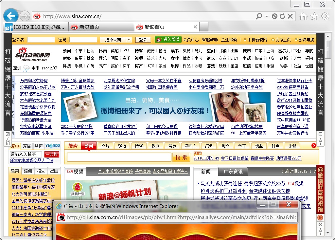Viewport: 335px width, 240px height.
Task: Open the browser home page icon
Action: point(303,16)
